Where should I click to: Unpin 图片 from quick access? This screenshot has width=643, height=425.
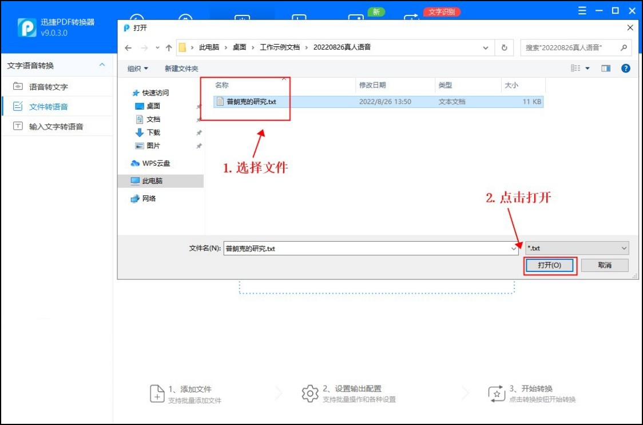click(199, 146)
